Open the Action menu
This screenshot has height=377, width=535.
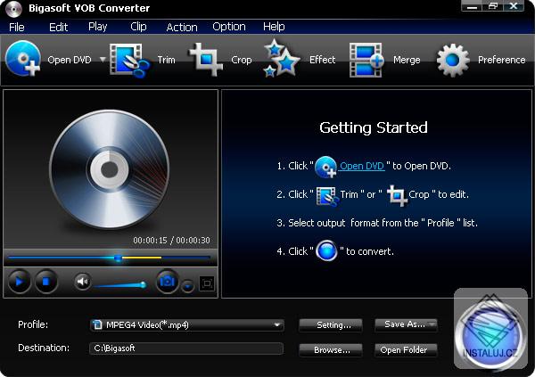[x=182, y=27]
